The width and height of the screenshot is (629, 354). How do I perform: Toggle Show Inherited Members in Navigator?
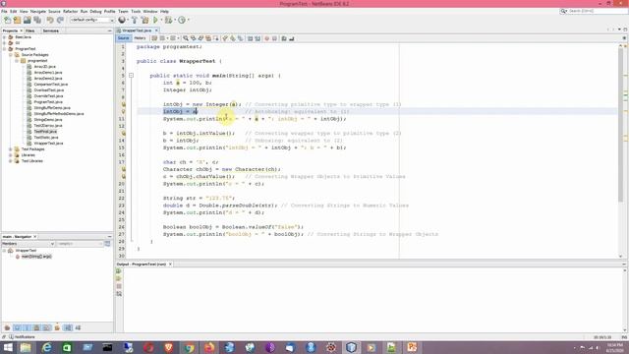click(7, 327)
